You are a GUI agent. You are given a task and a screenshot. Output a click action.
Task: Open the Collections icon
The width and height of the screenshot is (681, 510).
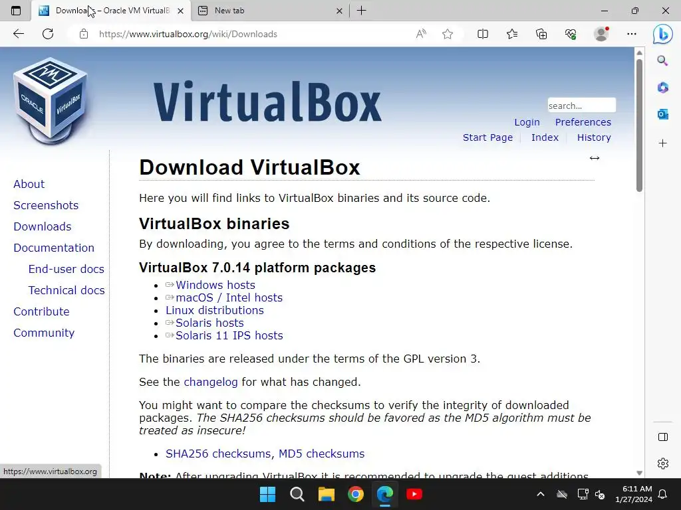(541, 34)
